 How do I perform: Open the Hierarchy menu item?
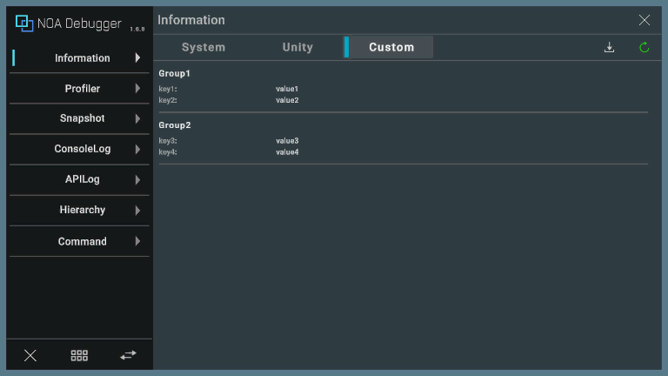(79, 210)
